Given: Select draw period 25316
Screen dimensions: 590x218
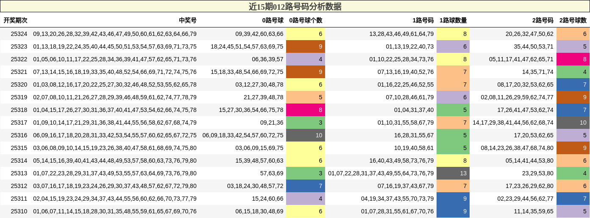Looking at the screenshot, I should tap(19, 135).
